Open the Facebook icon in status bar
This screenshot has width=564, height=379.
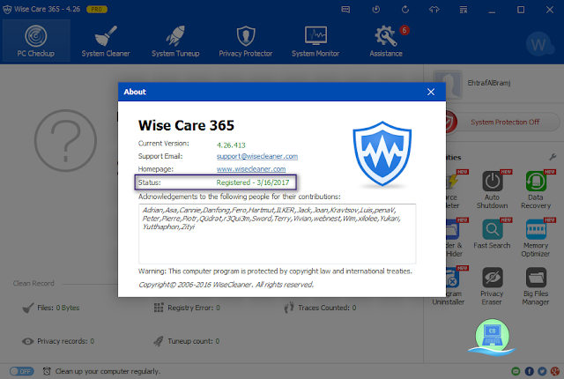pos(529,371)
